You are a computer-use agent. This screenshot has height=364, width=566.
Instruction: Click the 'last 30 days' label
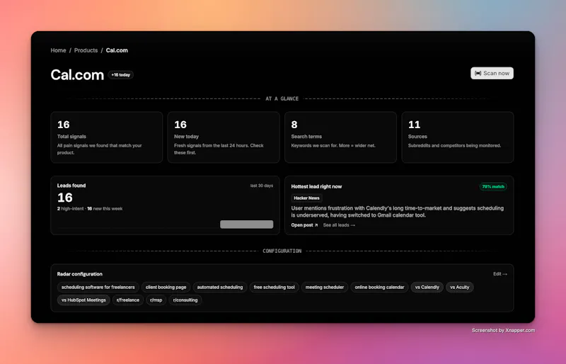262,186
